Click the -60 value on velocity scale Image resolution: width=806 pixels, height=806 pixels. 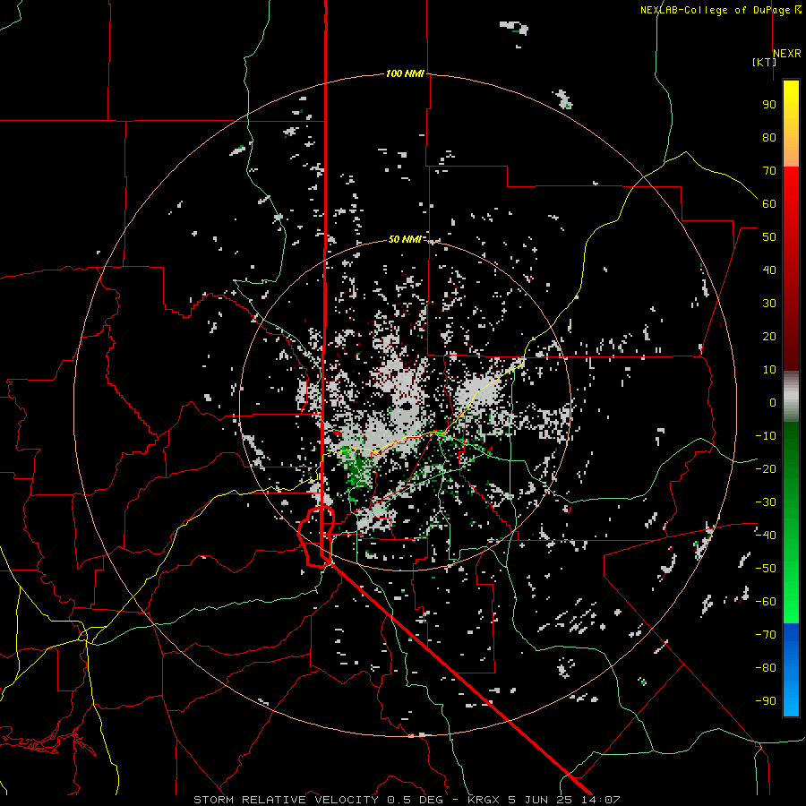click(766, 602)
